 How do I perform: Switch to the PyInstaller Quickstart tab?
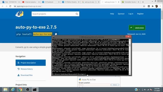click(130, 2)
